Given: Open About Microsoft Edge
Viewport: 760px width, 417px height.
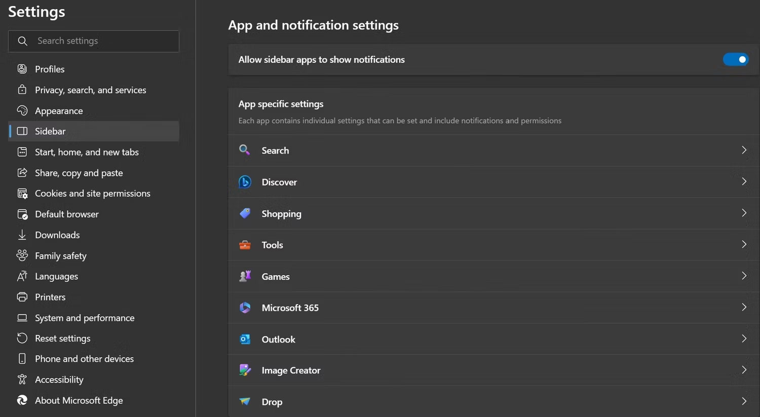Looking at the screenshot, I should pos(94,400).
